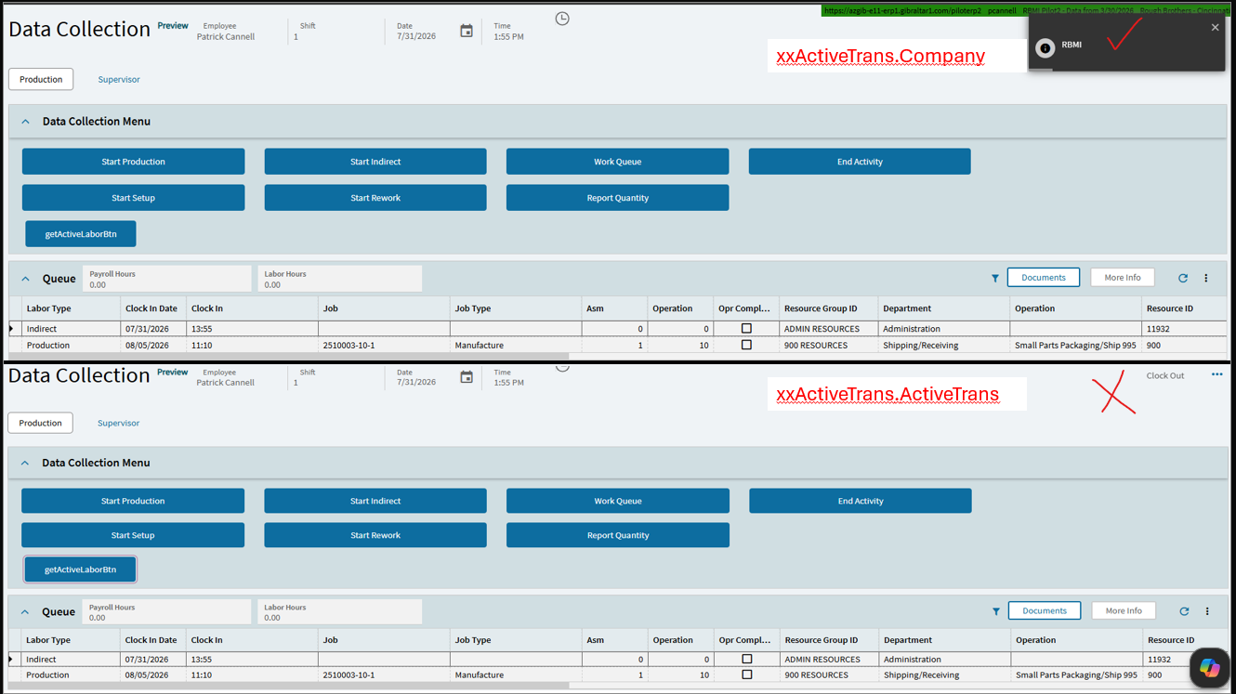Follow the Preview link in the ActiveTrans screen
1236x694 pixels.
click(172, 372)
